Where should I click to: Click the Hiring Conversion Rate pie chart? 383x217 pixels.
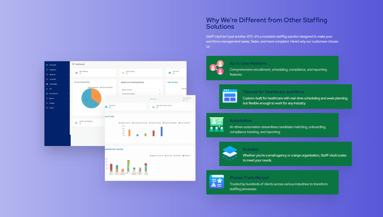point(91,98)
